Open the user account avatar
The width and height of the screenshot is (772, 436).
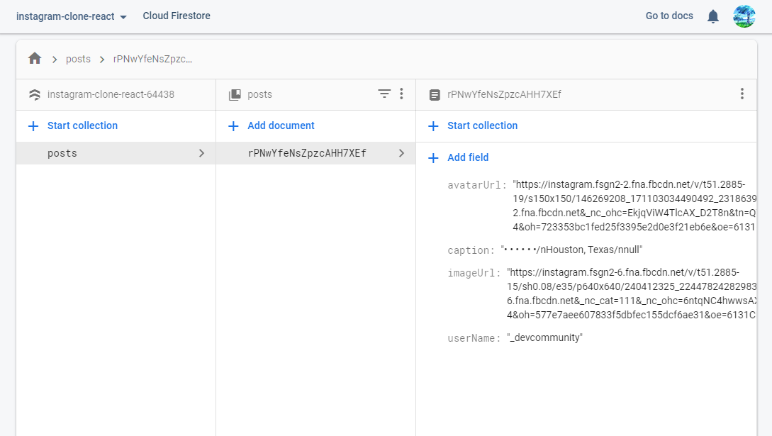(x=744, y=16)
